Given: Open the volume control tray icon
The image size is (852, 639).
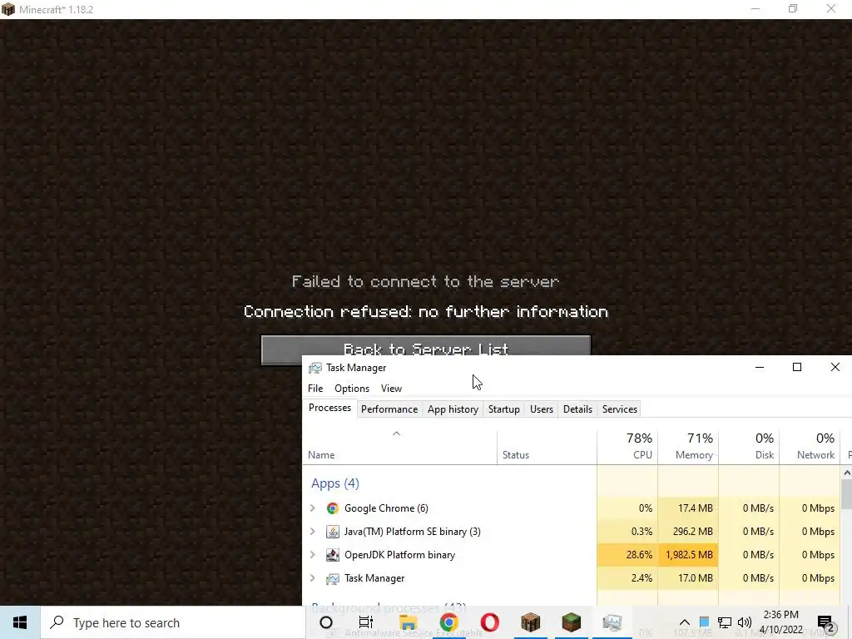Looking at the screenshot, I should pyautogui.click(x=745, y=622).
